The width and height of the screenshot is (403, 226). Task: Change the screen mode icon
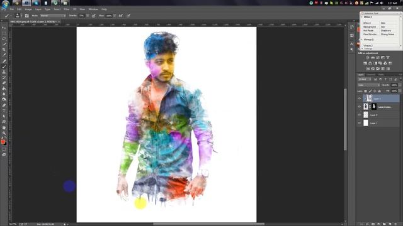point(4,155)
